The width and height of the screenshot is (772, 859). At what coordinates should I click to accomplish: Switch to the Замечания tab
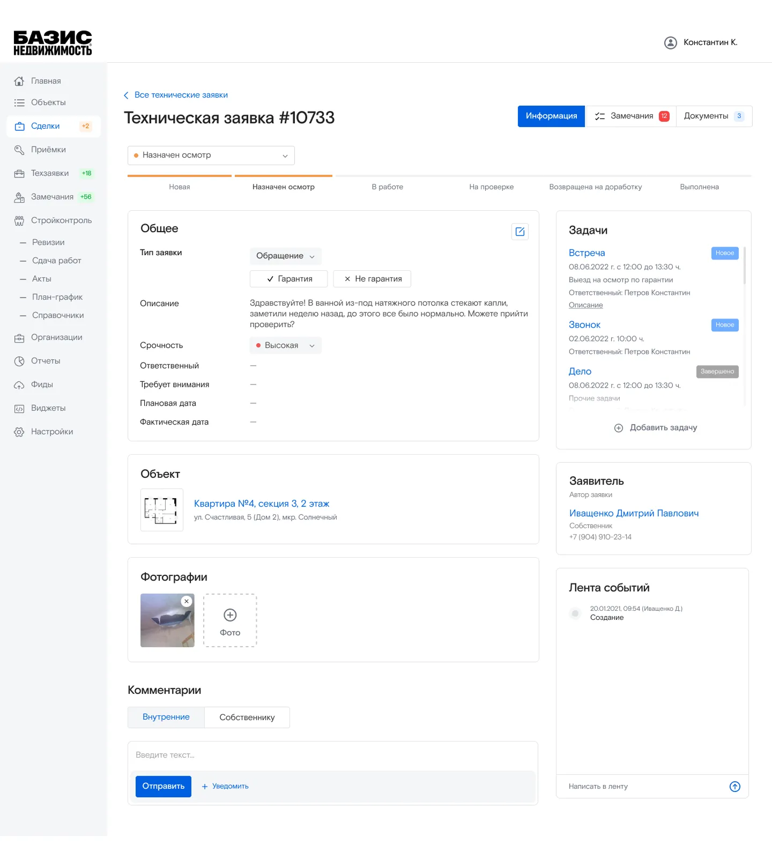pos(631,116)
